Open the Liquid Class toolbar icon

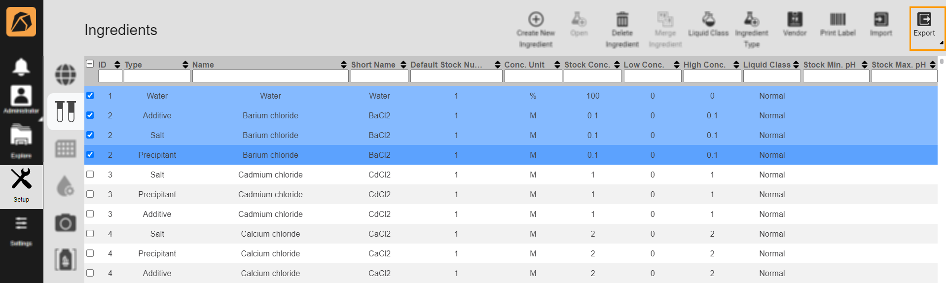[x=708, y=20]
